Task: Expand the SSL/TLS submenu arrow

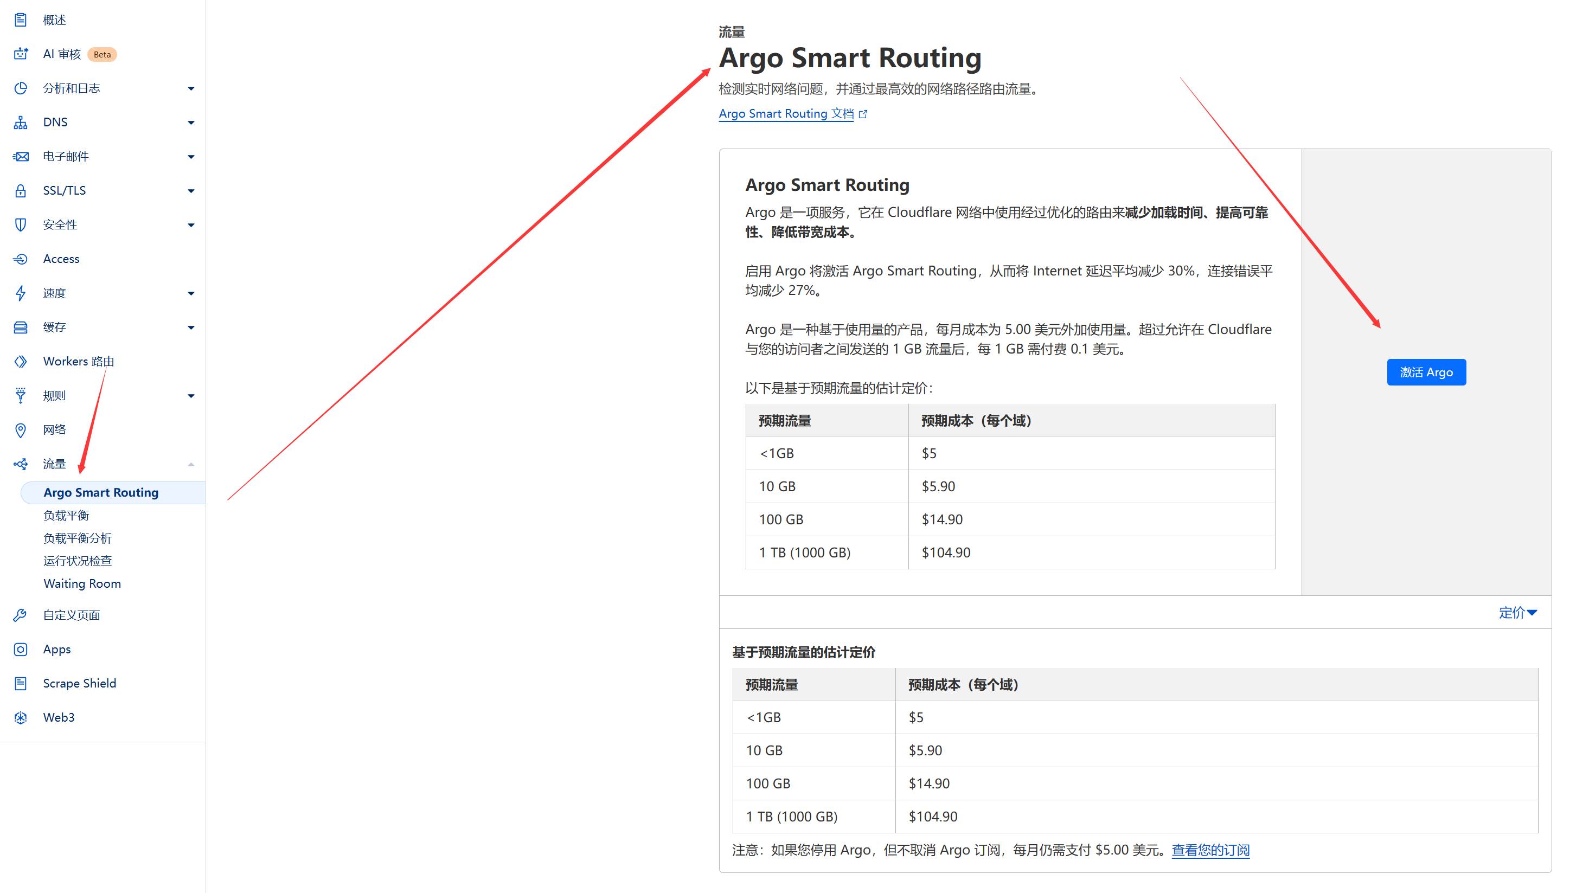Action: (190, 191)
